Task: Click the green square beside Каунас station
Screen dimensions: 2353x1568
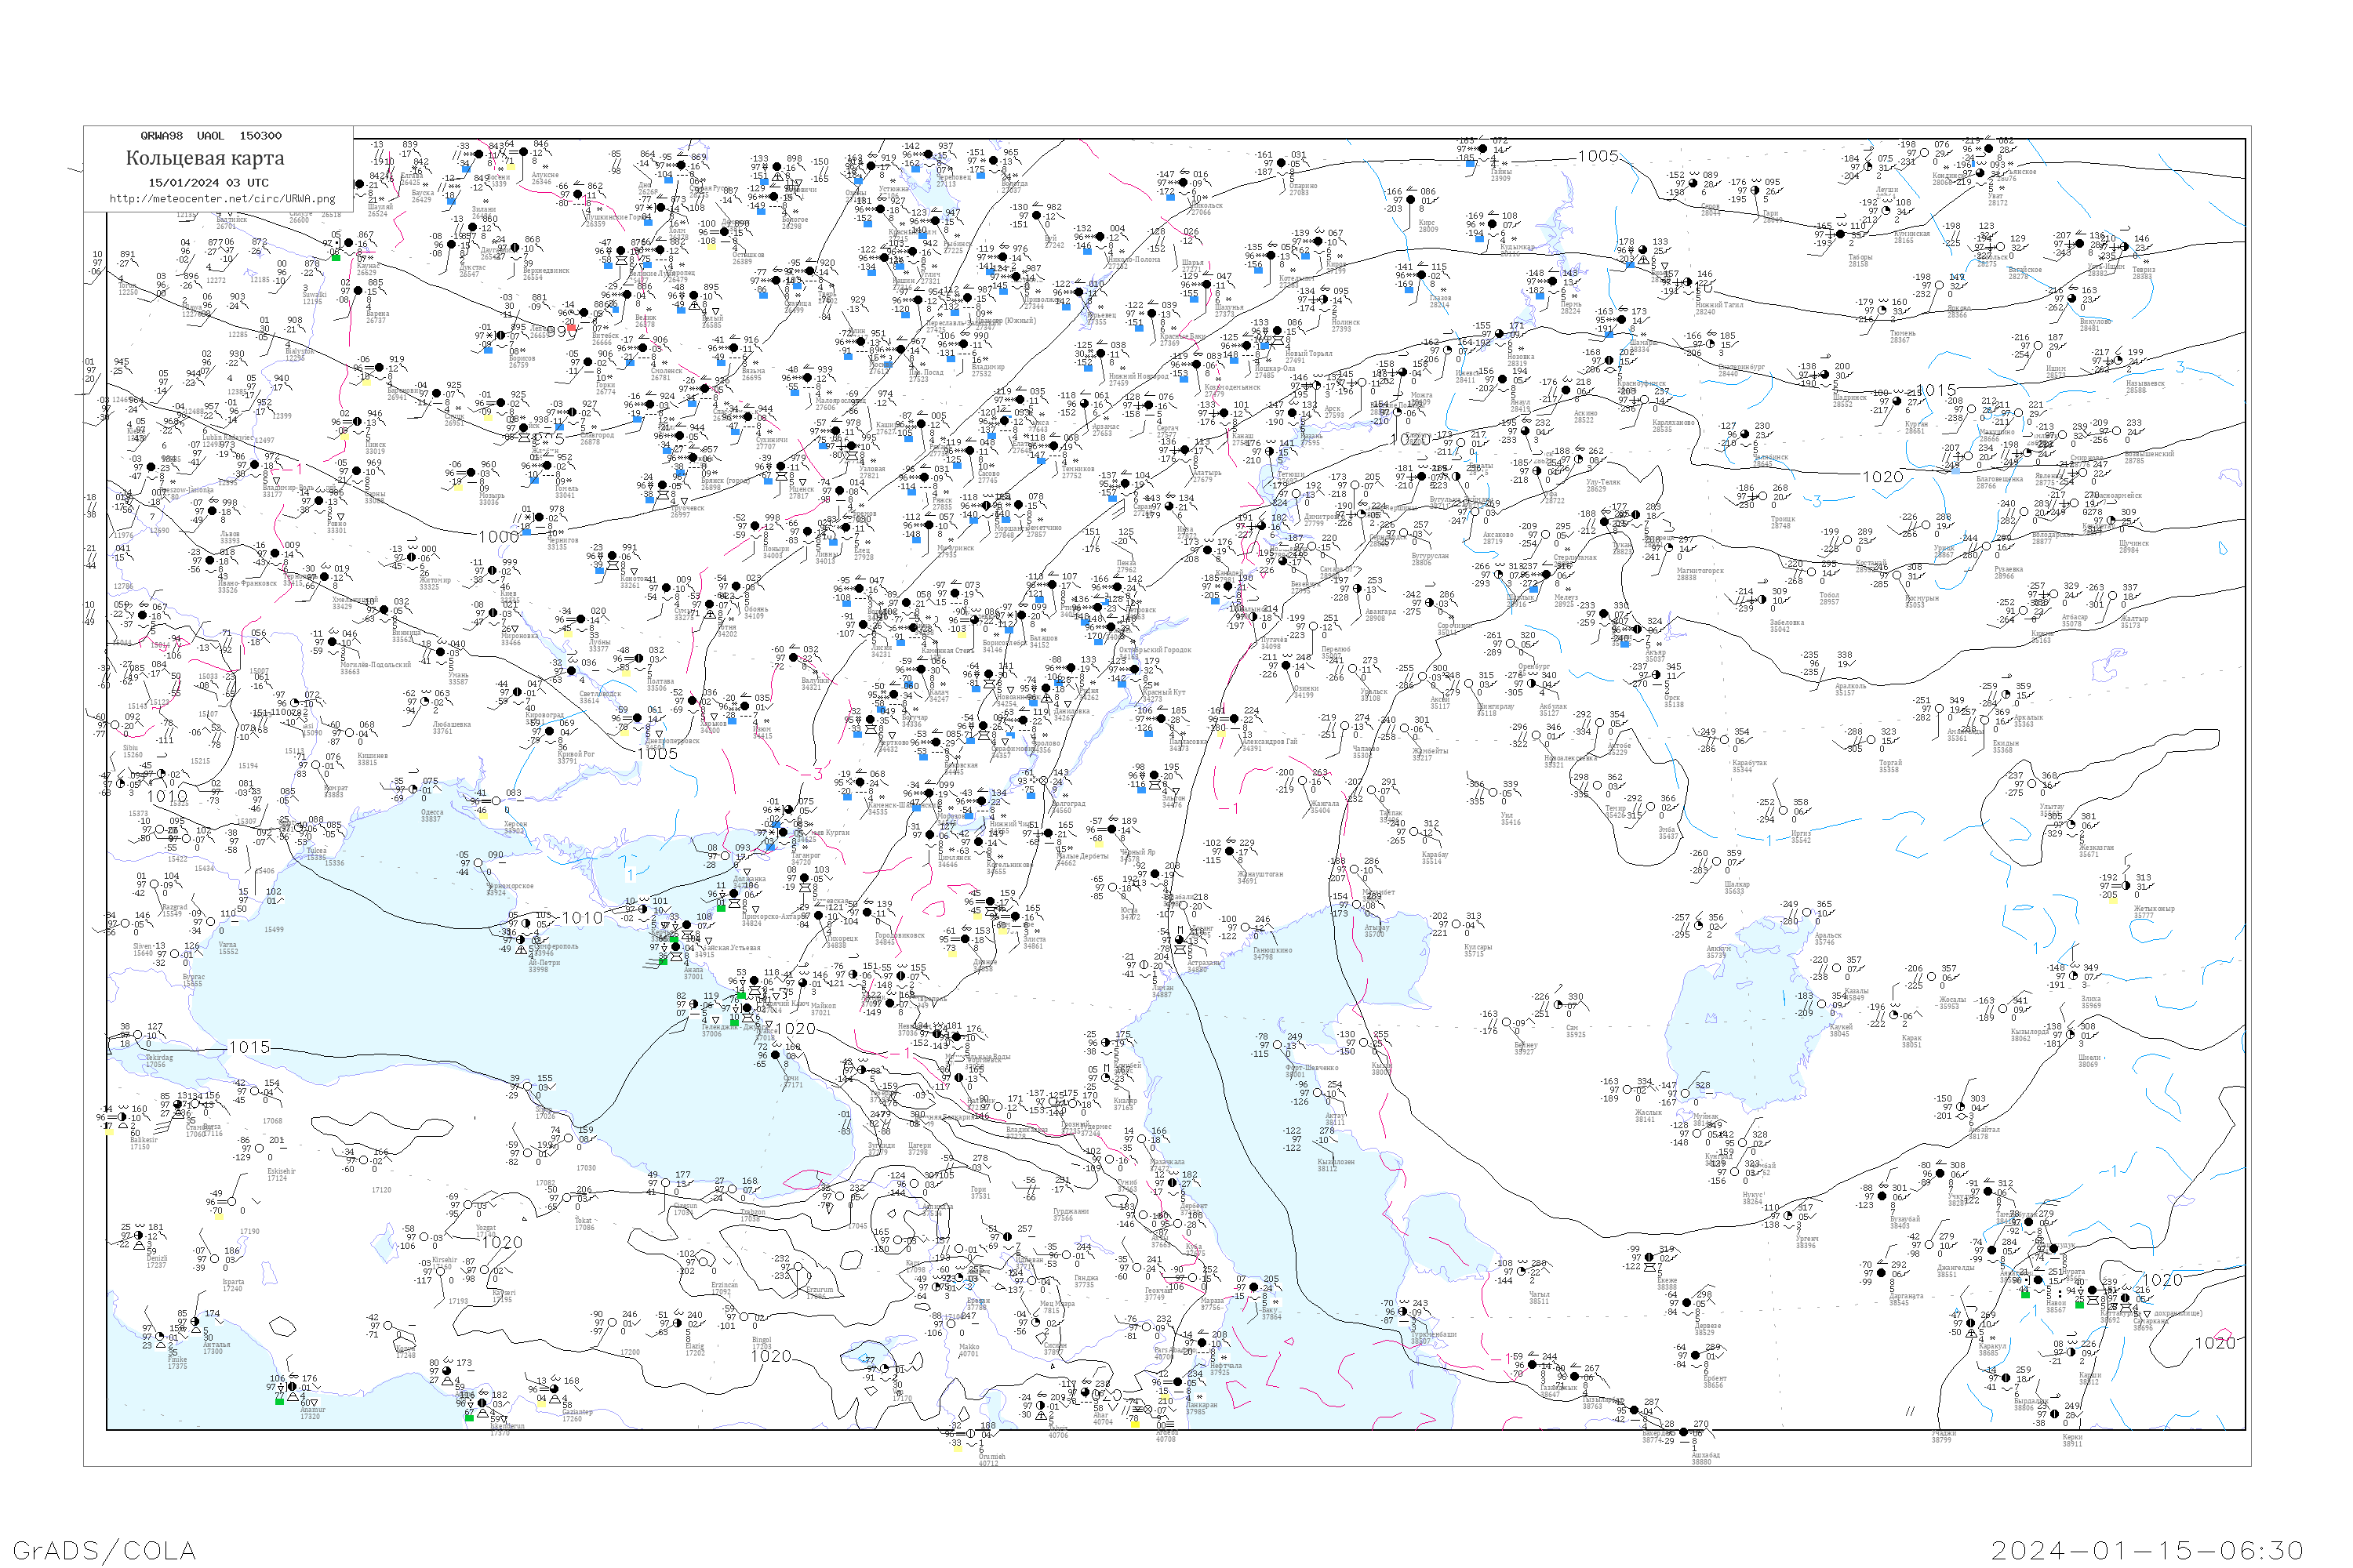Action: 336,257
